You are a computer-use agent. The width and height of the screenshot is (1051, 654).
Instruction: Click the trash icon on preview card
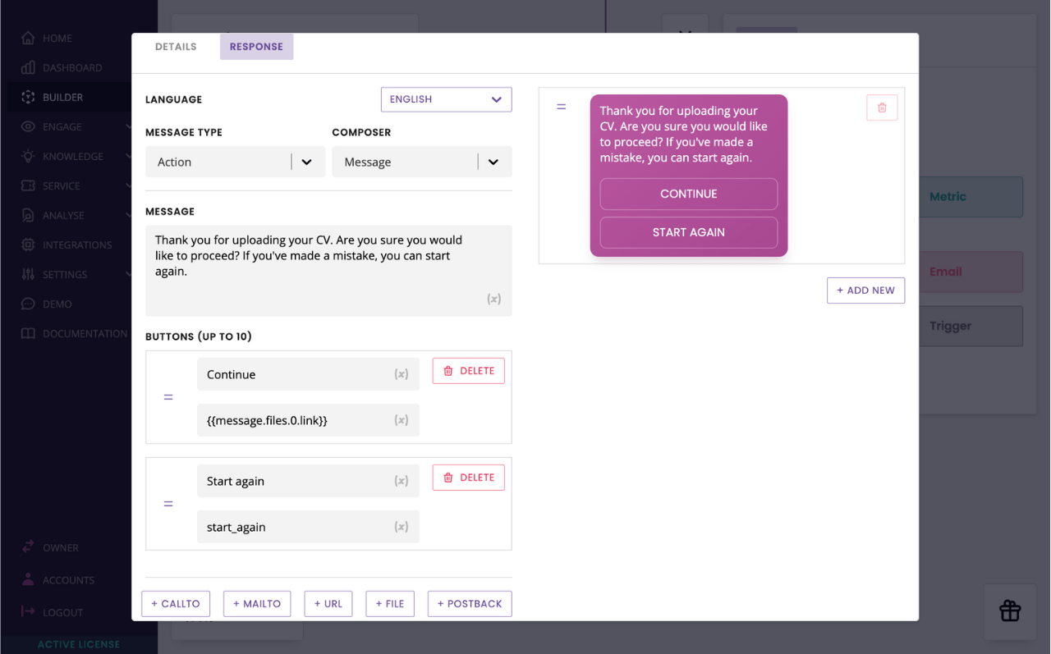click(882, 107)
